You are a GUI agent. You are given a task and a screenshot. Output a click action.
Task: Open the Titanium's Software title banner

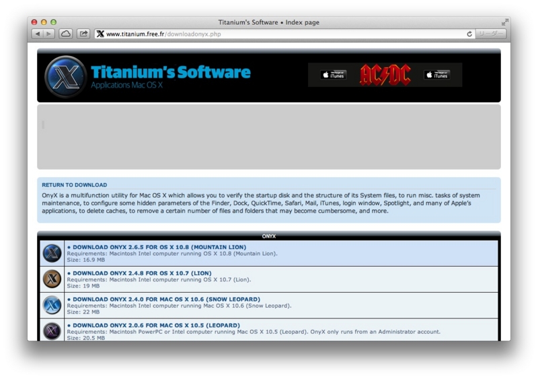[x=171, y=72]
